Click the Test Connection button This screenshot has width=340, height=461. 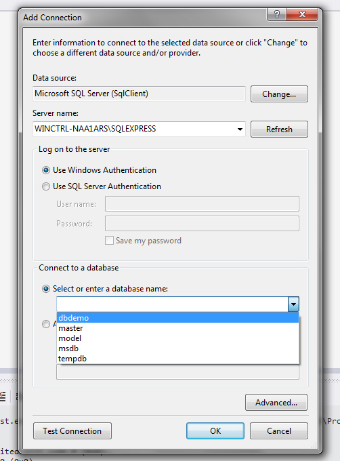[72, 431]
